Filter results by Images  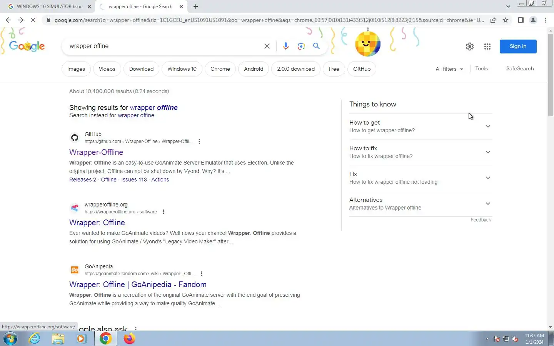coord(76,69)
